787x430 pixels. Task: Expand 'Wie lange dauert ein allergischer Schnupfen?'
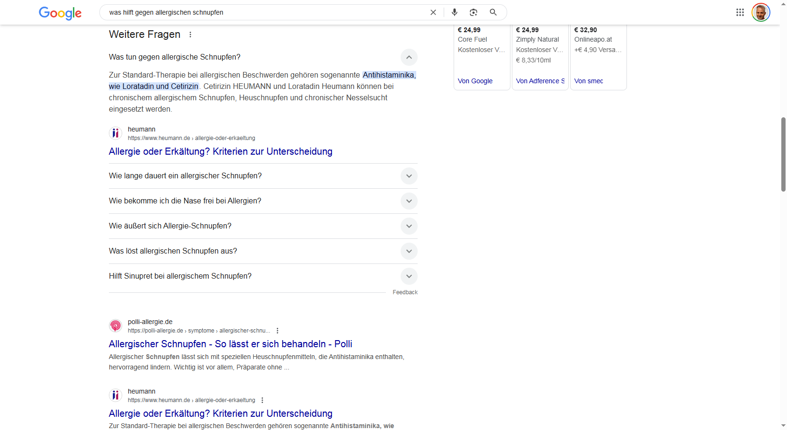click(x=263, y=176)
